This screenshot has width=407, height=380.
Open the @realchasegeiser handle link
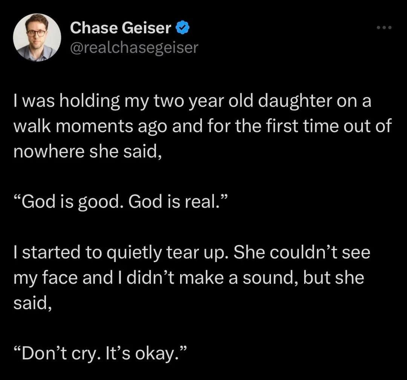[x=134, y=47]
